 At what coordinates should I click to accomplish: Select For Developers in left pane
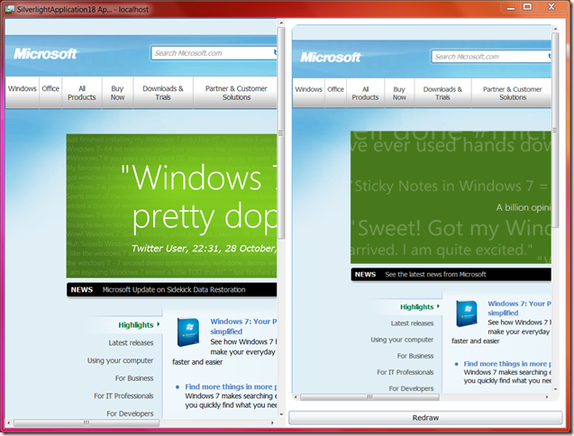[130, 413]
